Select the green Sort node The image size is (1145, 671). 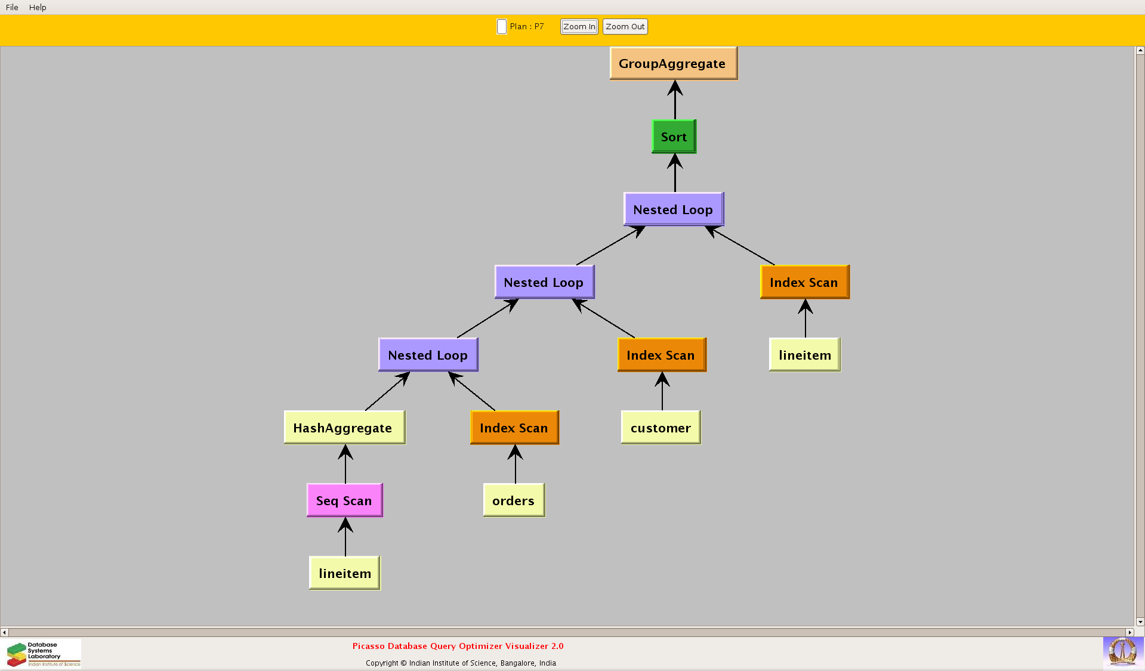point(674,137)
